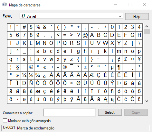The width and height of the screenshot is (152, 132).
Task: Select the division ÷ sign character
Action: 17,100
